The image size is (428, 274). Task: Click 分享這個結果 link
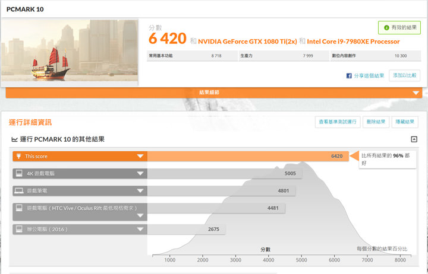click(369, 76)
